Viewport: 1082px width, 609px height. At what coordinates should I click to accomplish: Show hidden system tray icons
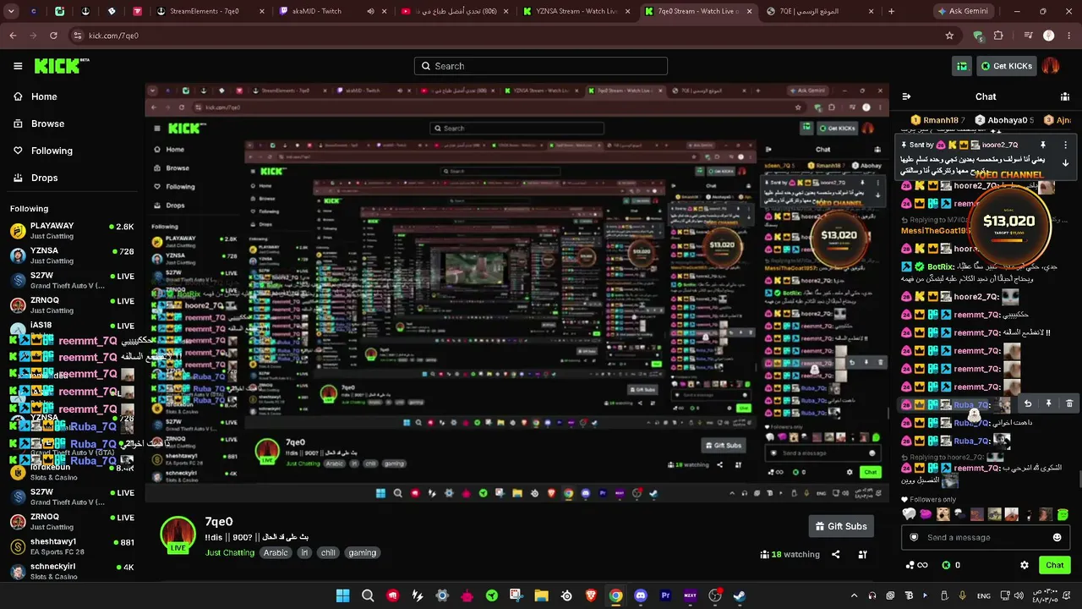pyautogui.click(x=854, y=595)
